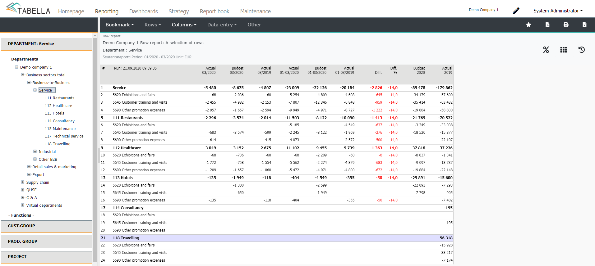Viewport: 595px width, 266px height.
Task: Click the pencil edit icon
Action: click(516, 11)
